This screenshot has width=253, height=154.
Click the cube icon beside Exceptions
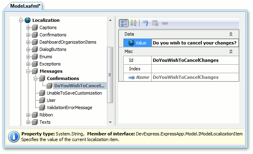(x=35, y=64)
